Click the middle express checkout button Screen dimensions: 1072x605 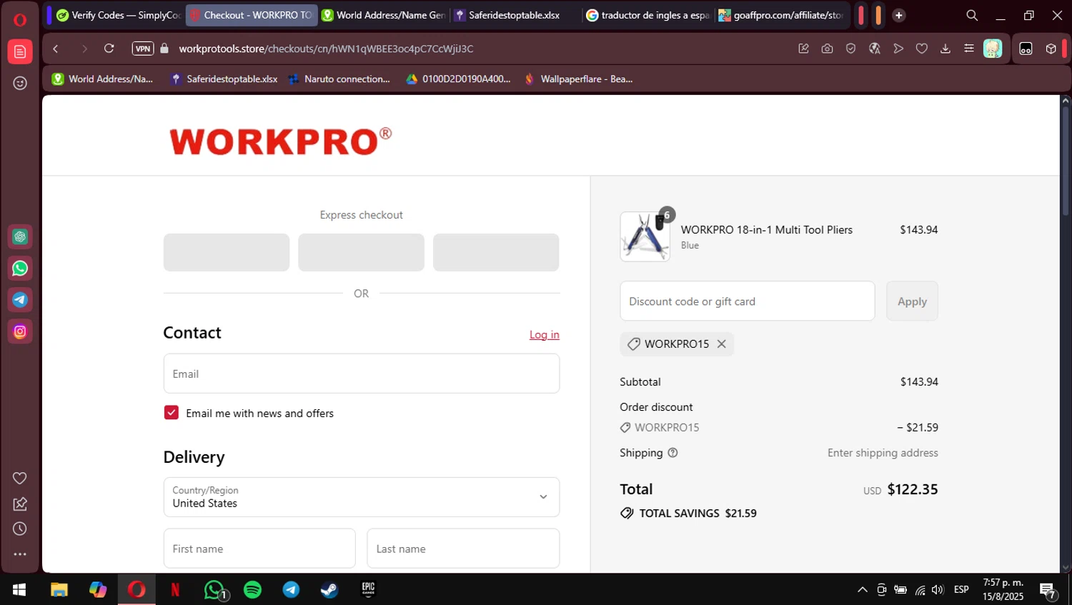[361, 252]
